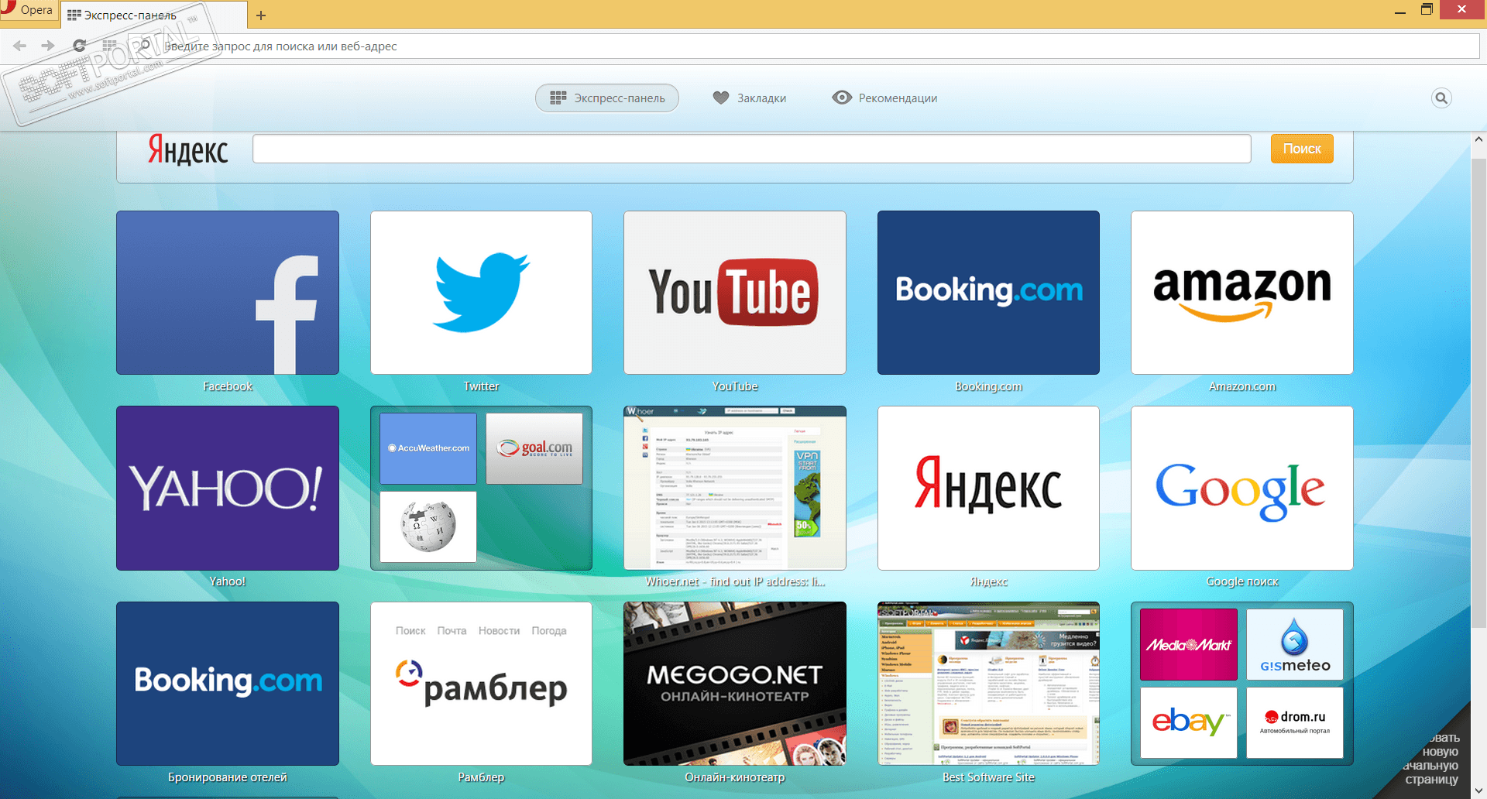
Task: Open the Facebook speed dial tile
Action: 228,293
